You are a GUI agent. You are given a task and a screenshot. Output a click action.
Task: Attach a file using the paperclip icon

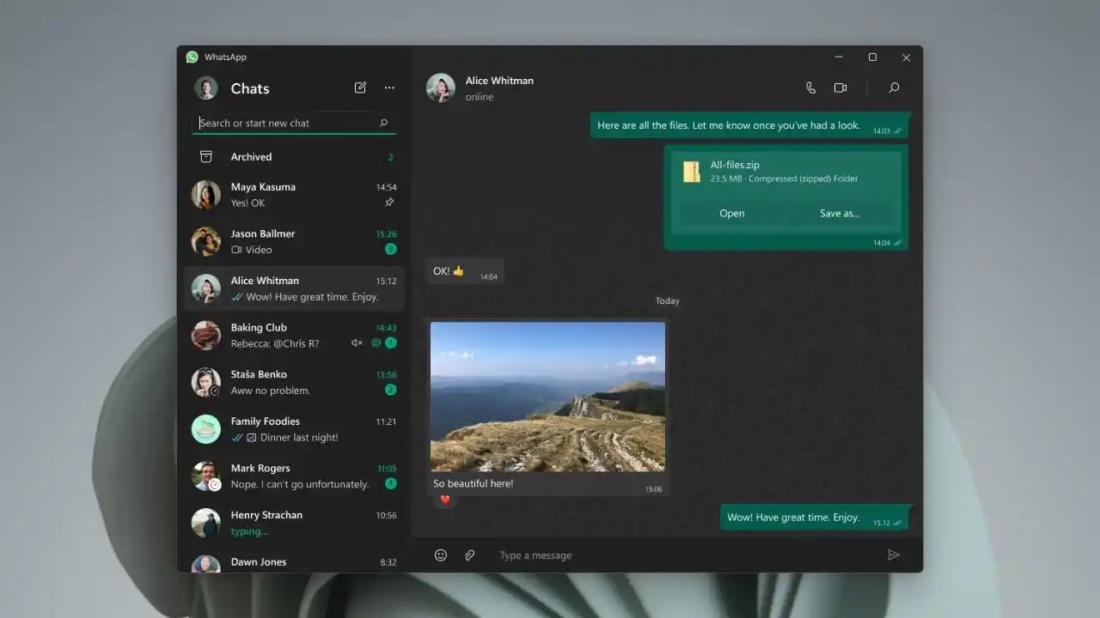[469, 554]
